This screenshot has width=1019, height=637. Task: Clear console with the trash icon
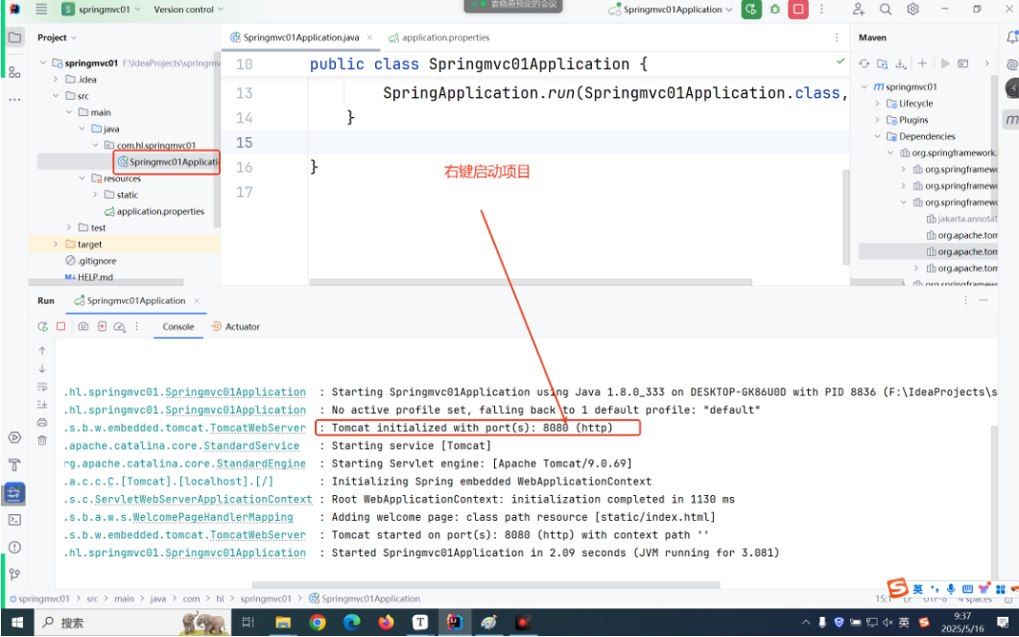(x=42, y=440)
